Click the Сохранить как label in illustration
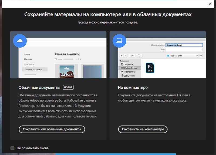The image size is (216, 155). pos(158,45)
